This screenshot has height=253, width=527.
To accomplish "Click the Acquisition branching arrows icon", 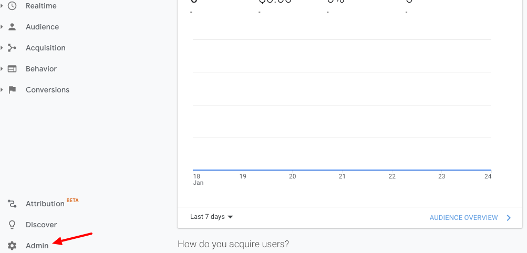I will 12,48.
